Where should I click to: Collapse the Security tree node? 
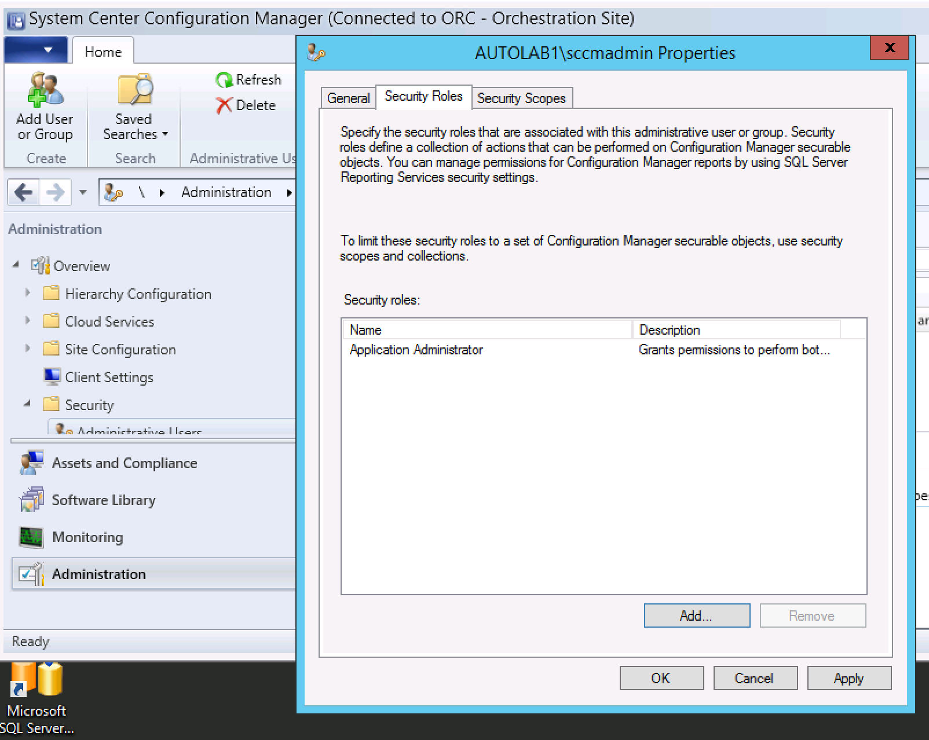point(27,404)
